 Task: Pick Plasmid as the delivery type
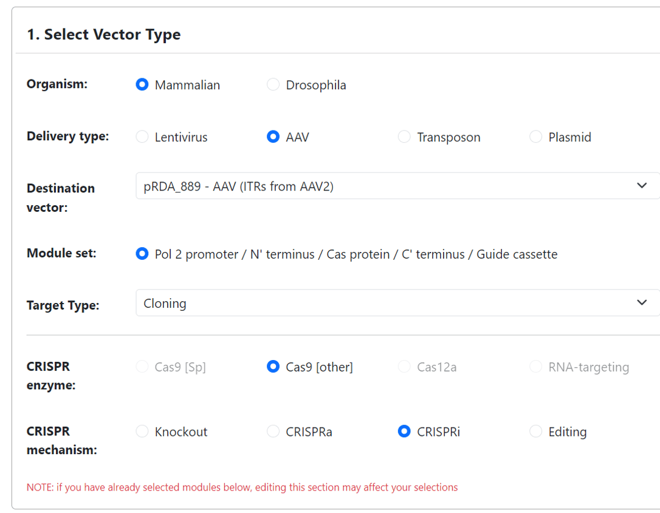click(x=535, y=137)
